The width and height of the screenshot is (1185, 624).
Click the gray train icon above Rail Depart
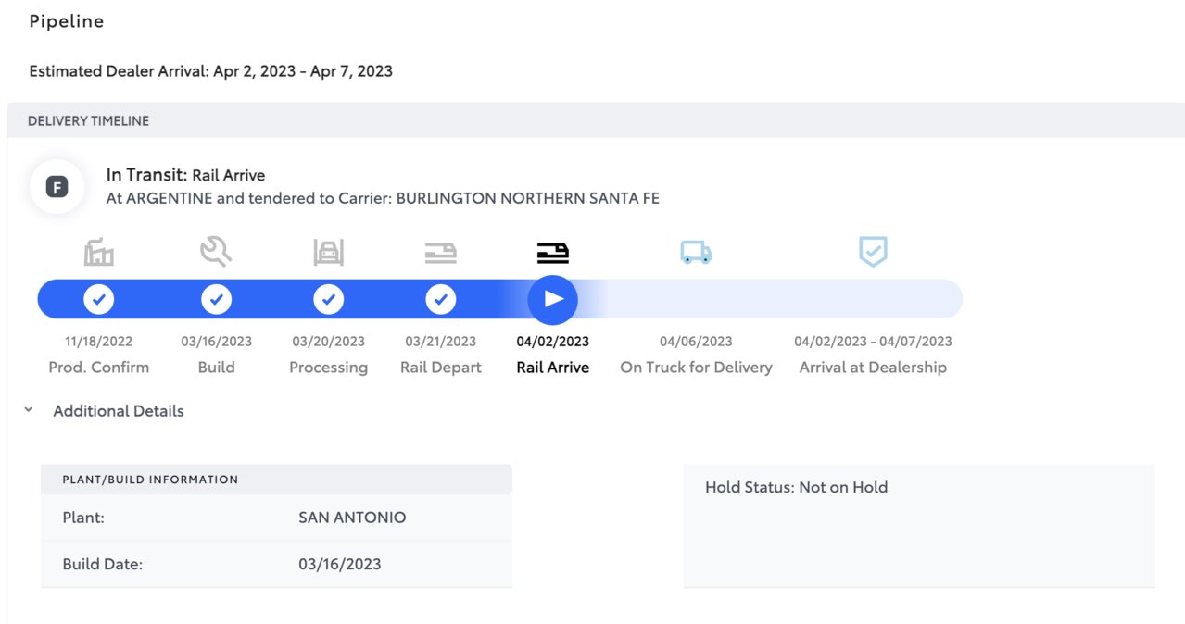click(440, 253)
